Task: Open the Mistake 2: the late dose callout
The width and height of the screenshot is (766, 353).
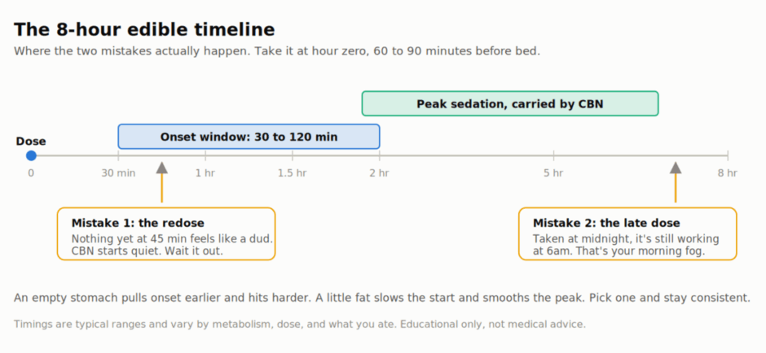Action: pos(627,233)
